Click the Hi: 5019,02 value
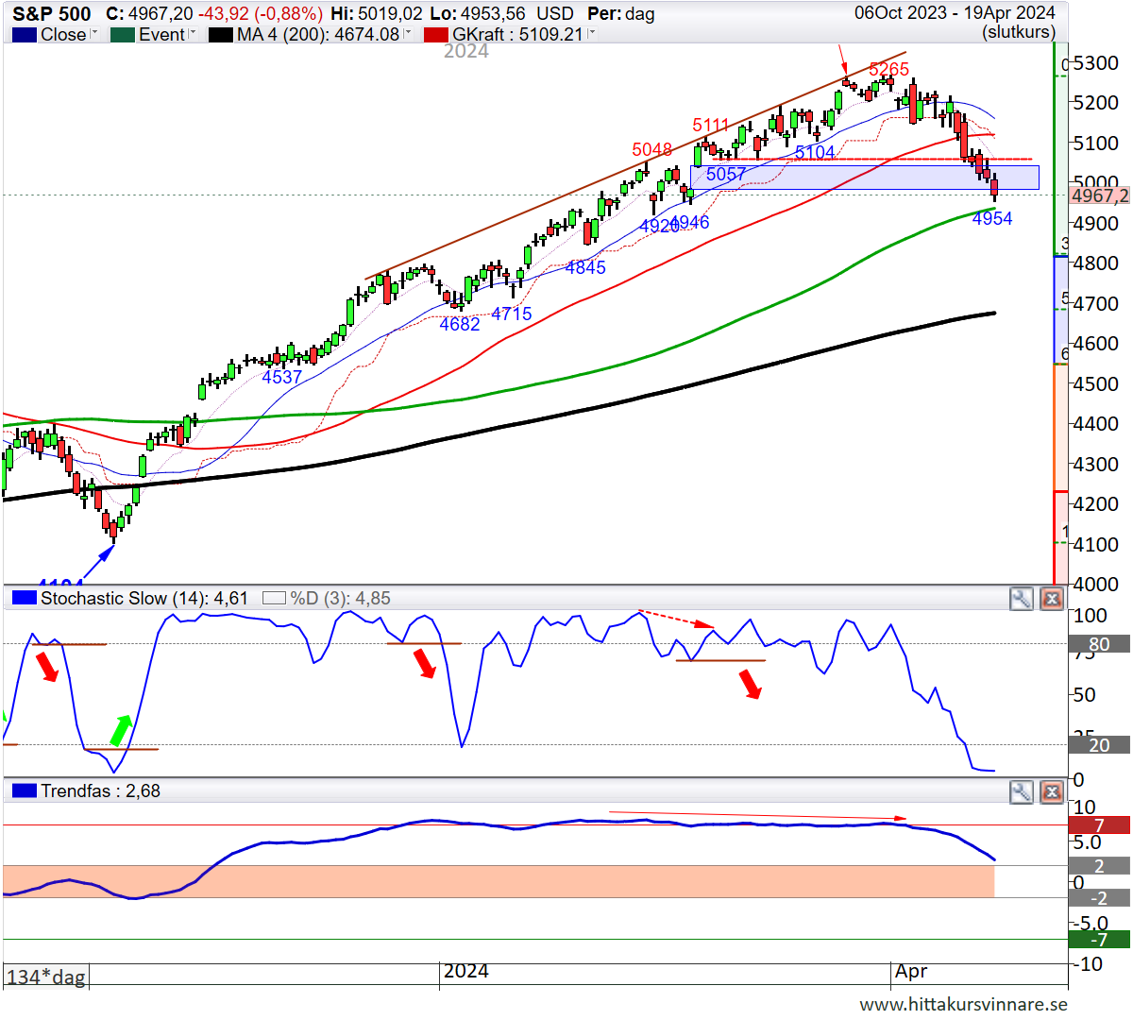1133x1020 pixels. [377, 14]
